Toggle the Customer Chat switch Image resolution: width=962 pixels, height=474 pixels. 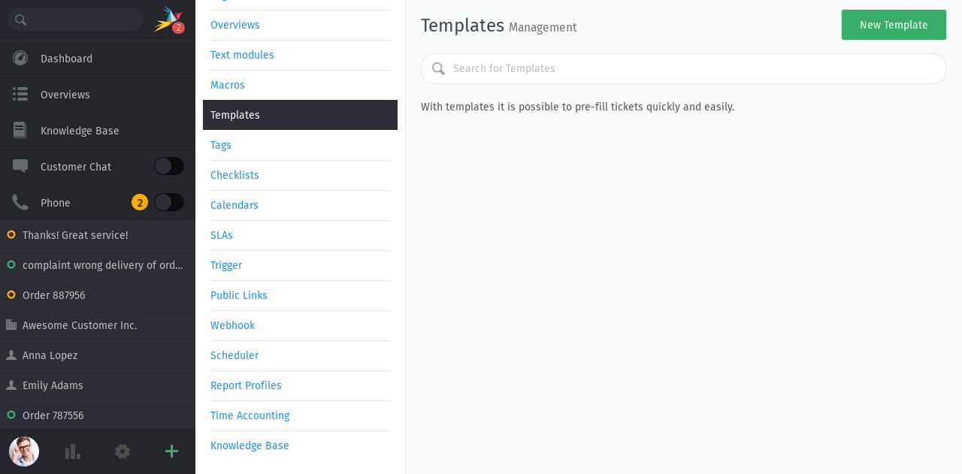[x=169, y=166]
